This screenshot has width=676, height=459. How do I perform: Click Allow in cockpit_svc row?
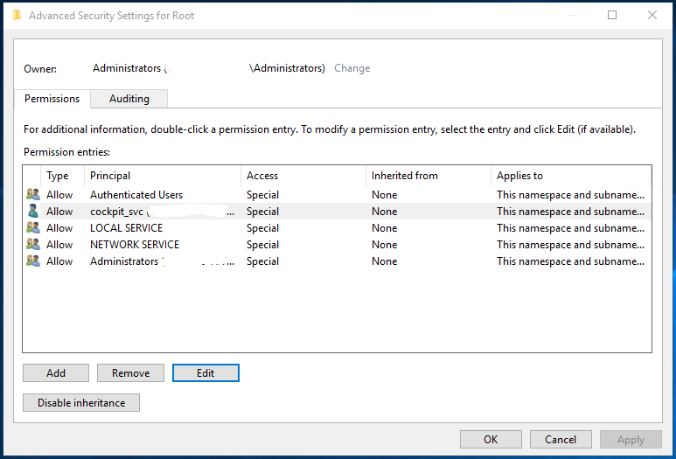pos(59,212)
